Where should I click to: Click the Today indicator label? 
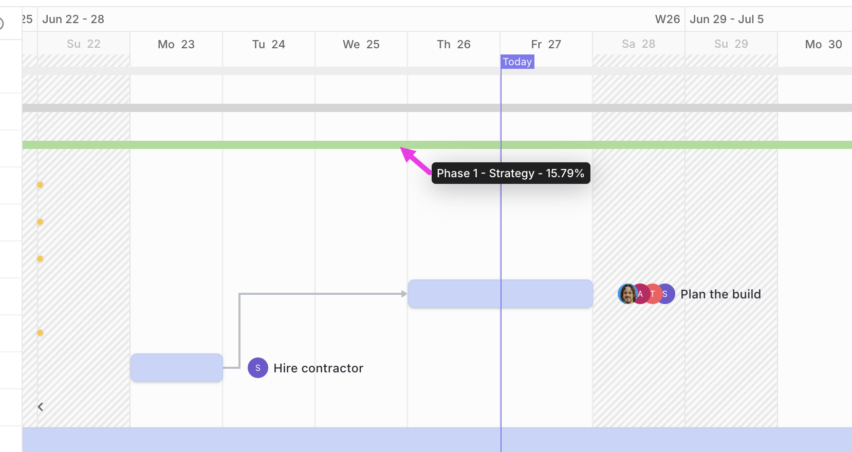coord(517,61)
